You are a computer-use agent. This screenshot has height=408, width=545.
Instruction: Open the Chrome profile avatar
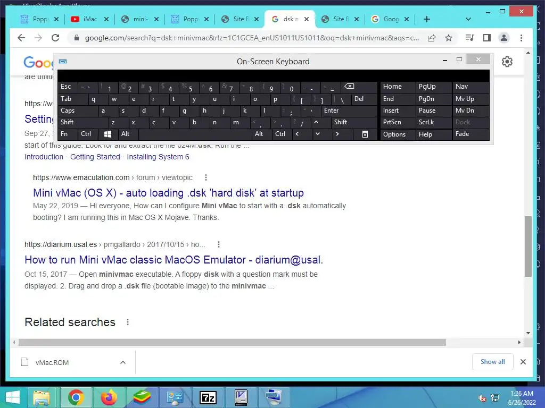pyautogui.click(x=503, y=38)
